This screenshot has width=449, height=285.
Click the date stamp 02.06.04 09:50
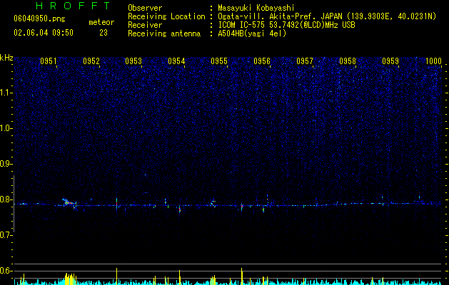(x=44, y=33)
